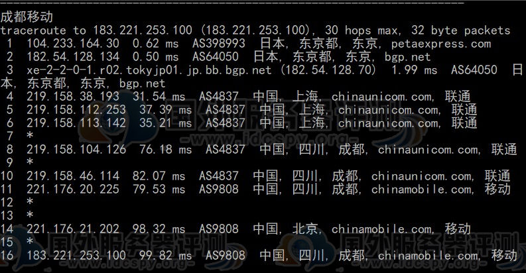Select IP 219.158.112.253 in hop 5

point(76,109)
